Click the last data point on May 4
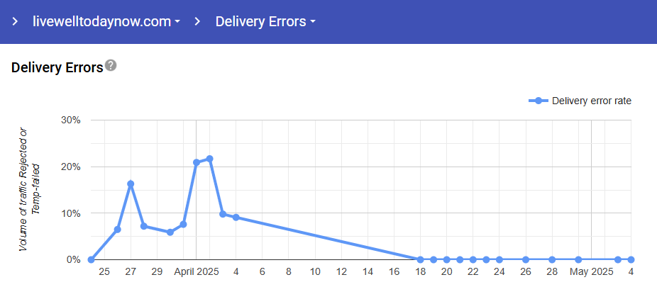Viewport: 657px width, 304px height. tap(631, 259)
